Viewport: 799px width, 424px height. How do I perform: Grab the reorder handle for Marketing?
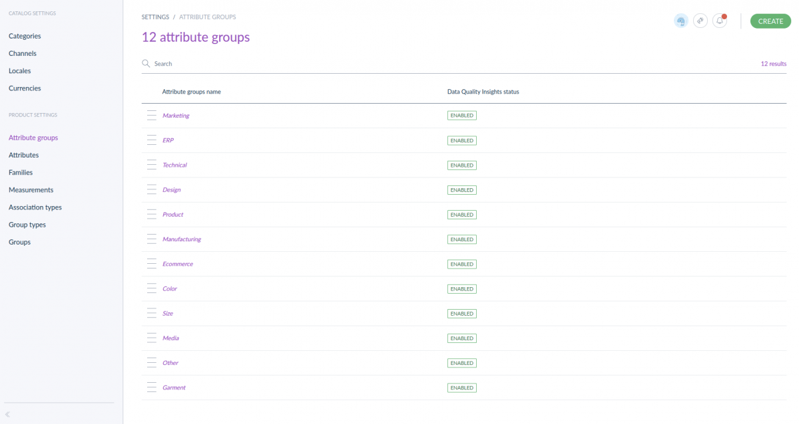[151, 116]
